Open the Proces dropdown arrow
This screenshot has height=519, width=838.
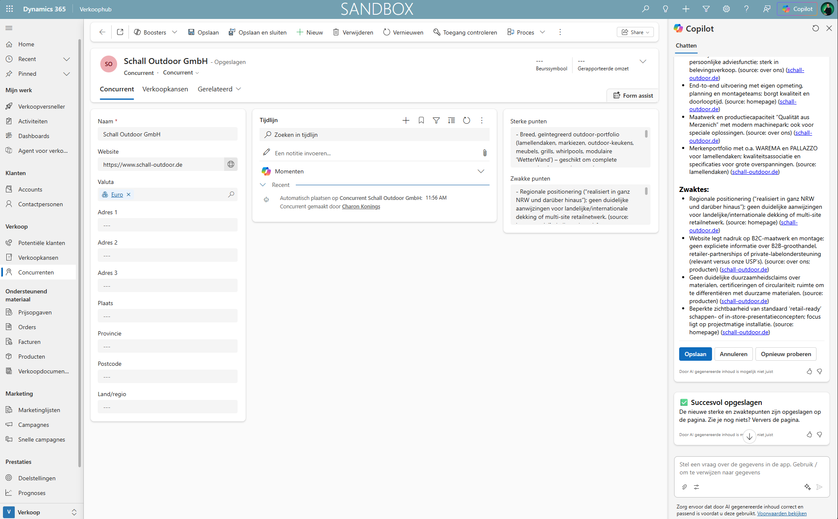tap(543, 32)
